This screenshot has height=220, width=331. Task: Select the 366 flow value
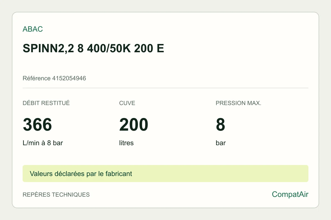(37, 125)
